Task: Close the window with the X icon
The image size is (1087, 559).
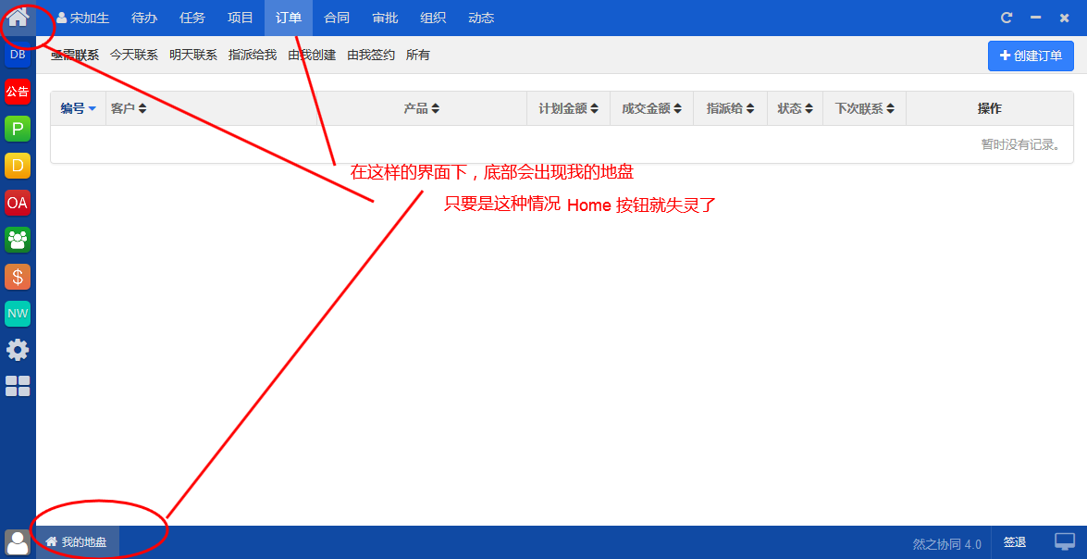Action: (1064, 18)
